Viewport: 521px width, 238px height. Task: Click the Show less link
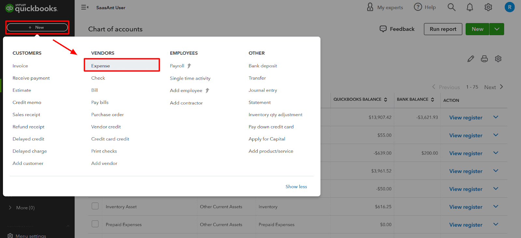click(x=296, y=186)
